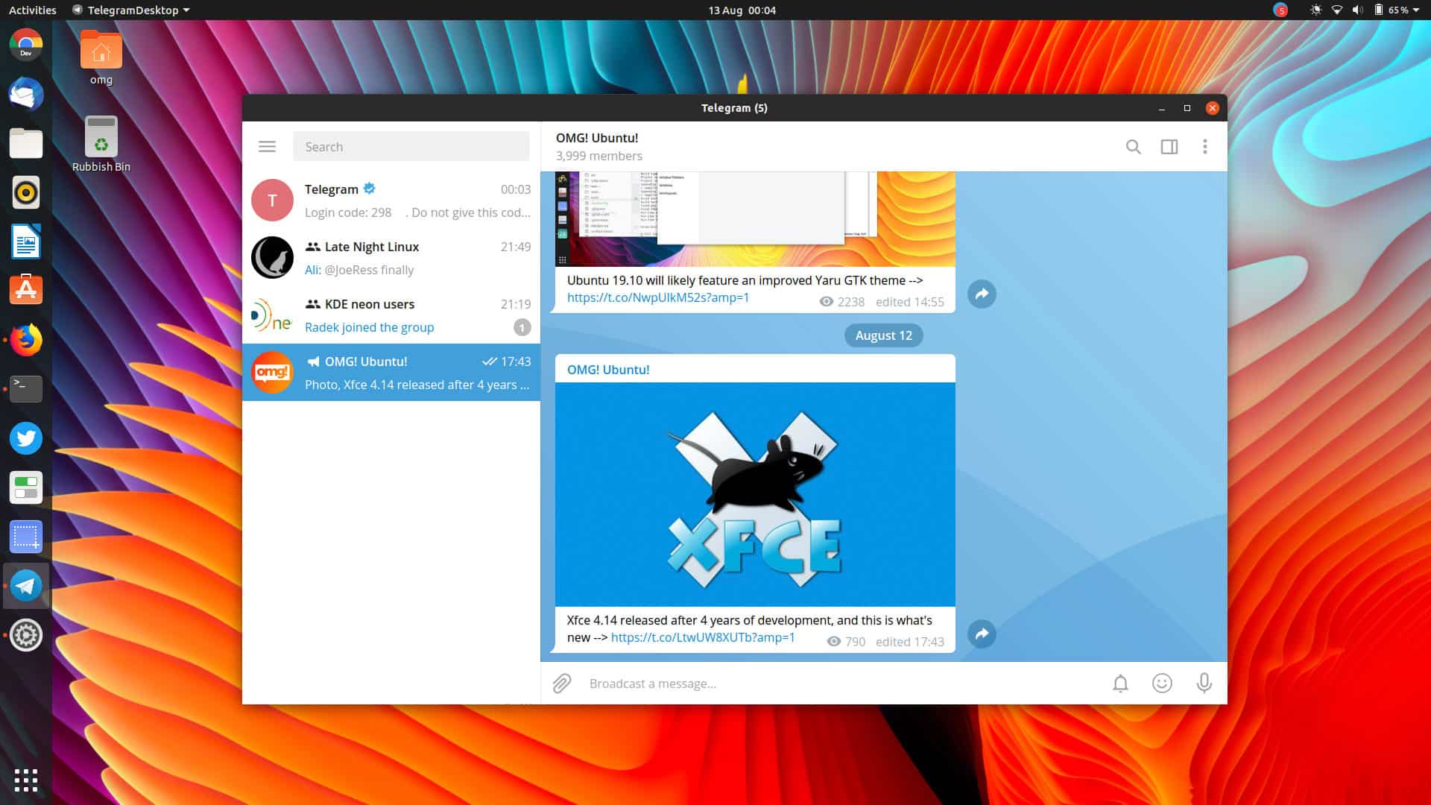Open the three-dot channel options menu

point(1204,147)
